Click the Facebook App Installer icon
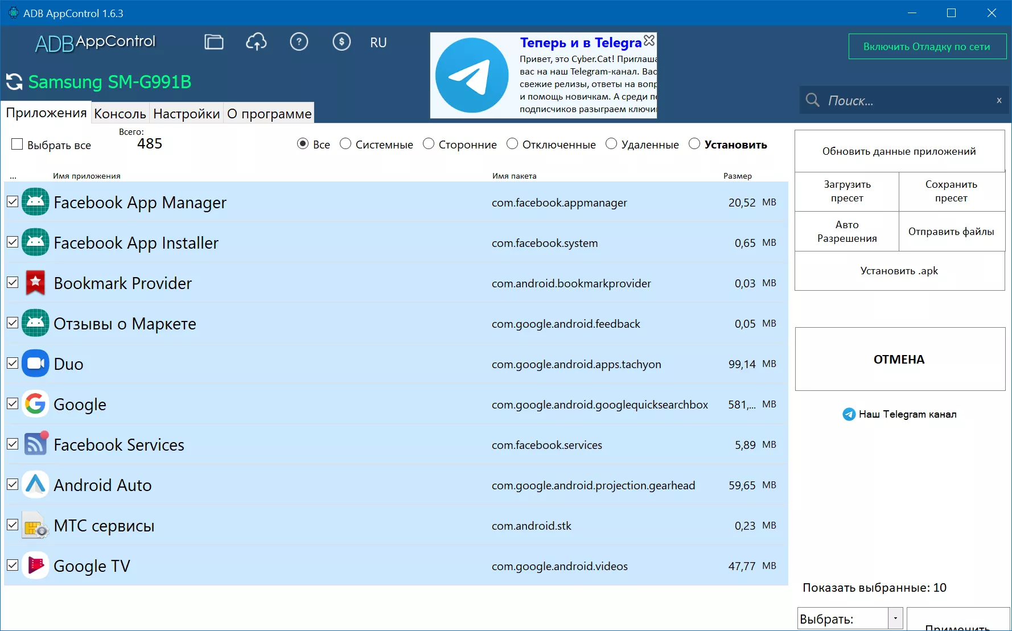Image resolution: width=1012 pixels, height=631 pixels. (35, 242)
